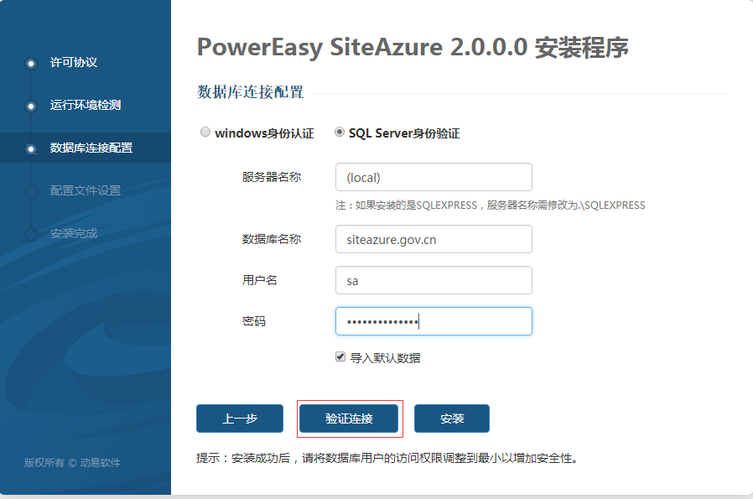Click the step circle beside 数据库连接配置

click(x=31, y=148)
